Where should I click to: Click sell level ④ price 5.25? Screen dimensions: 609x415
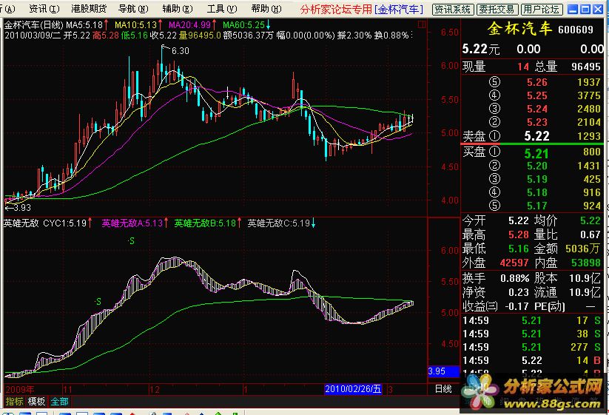coord(536,95)
